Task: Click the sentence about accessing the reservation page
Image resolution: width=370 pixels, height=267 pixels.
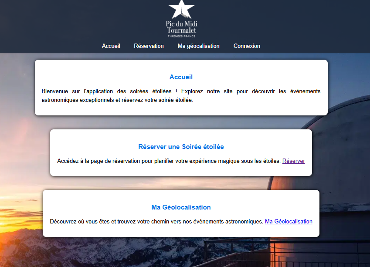Action: pos(169,161)
